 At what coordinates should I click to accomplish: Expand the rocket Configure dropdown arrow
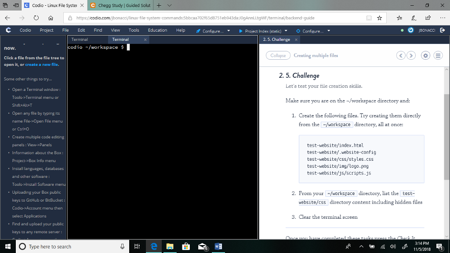pos(229,31)
